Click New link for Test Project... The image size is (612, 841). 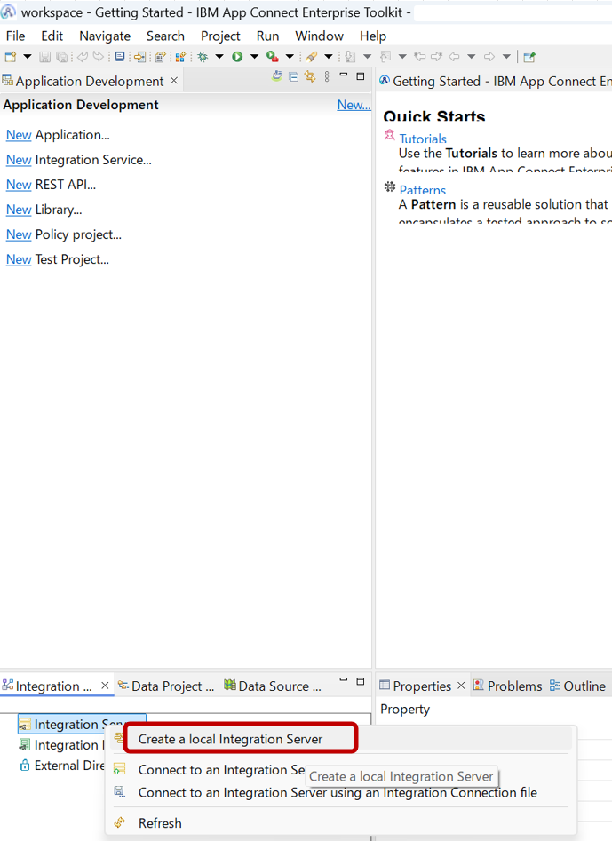click(x=19, y=259)
